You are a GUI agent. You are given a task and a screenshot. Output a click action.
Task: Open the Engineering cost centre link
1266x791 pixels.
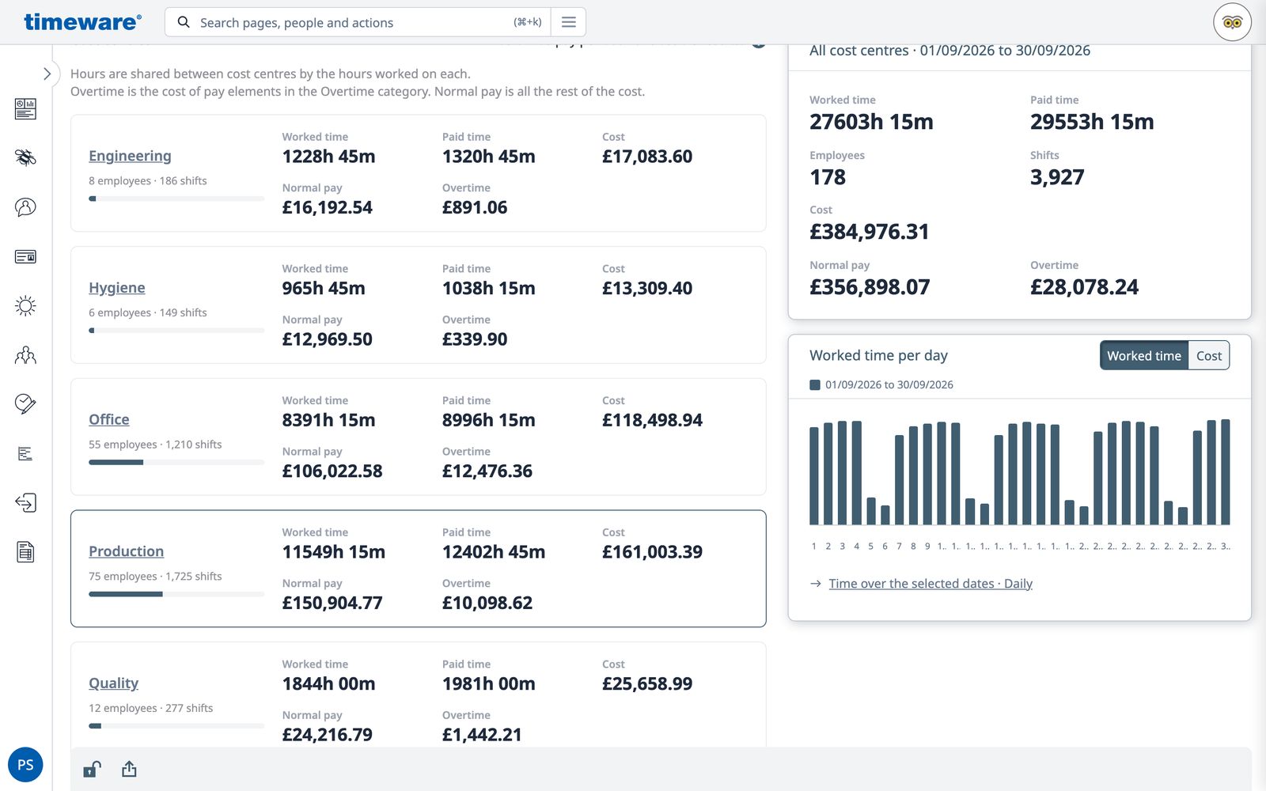pyautogui.click(x=130, y=156)
